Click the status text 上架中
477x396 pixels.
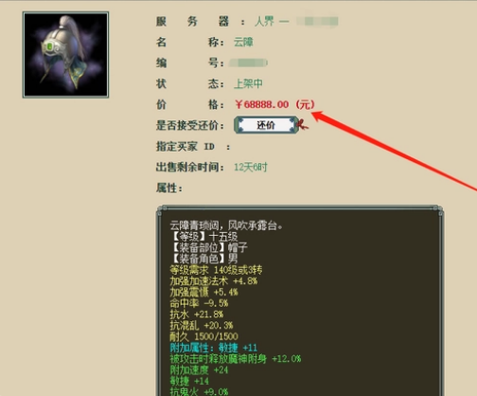pos(248,83)
